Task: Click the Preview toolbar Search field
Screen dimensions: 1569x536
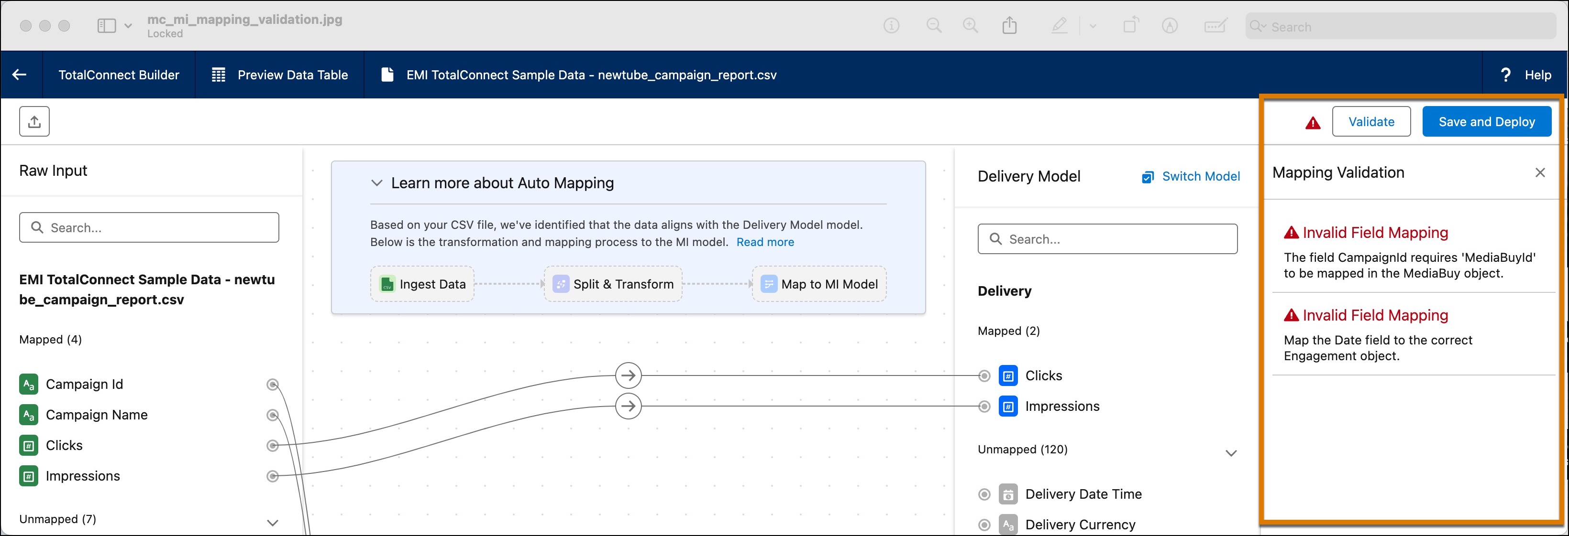Action: 1400,26
